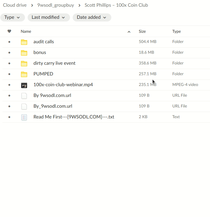The height and width of the screenshot is (217, 210).
Task: Toggle favourite dot for By 9wsodl.com.url row
Action: 9,96
